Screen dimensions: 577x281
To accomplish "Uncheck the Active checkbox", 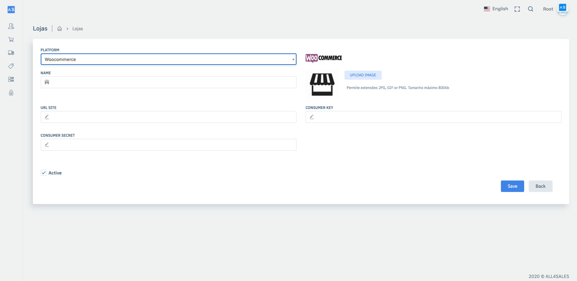I will tap(44, 173).
